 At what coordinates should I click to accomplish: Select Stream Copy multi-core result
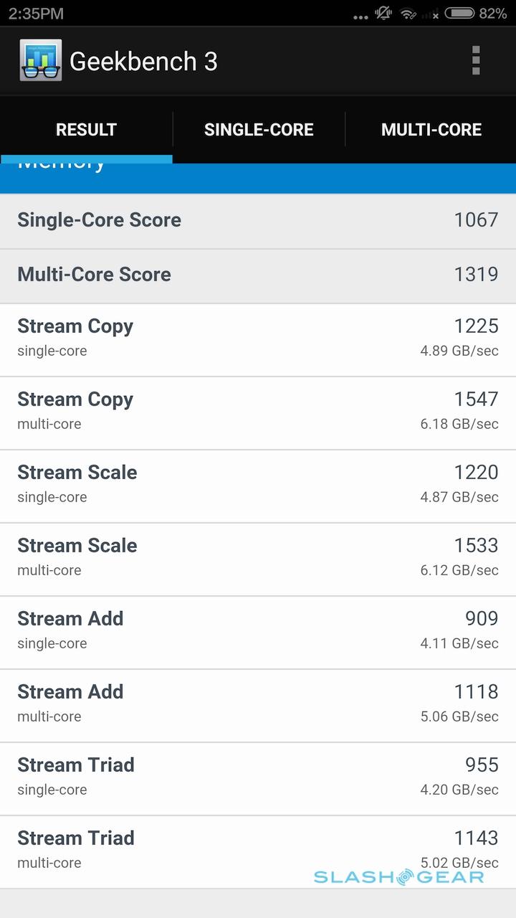point(258,411)
